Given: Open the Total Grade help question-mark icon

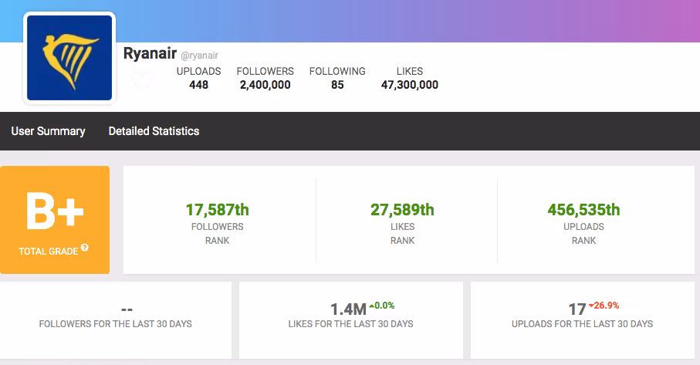Looking at the screenshot, I should [84, 248].
